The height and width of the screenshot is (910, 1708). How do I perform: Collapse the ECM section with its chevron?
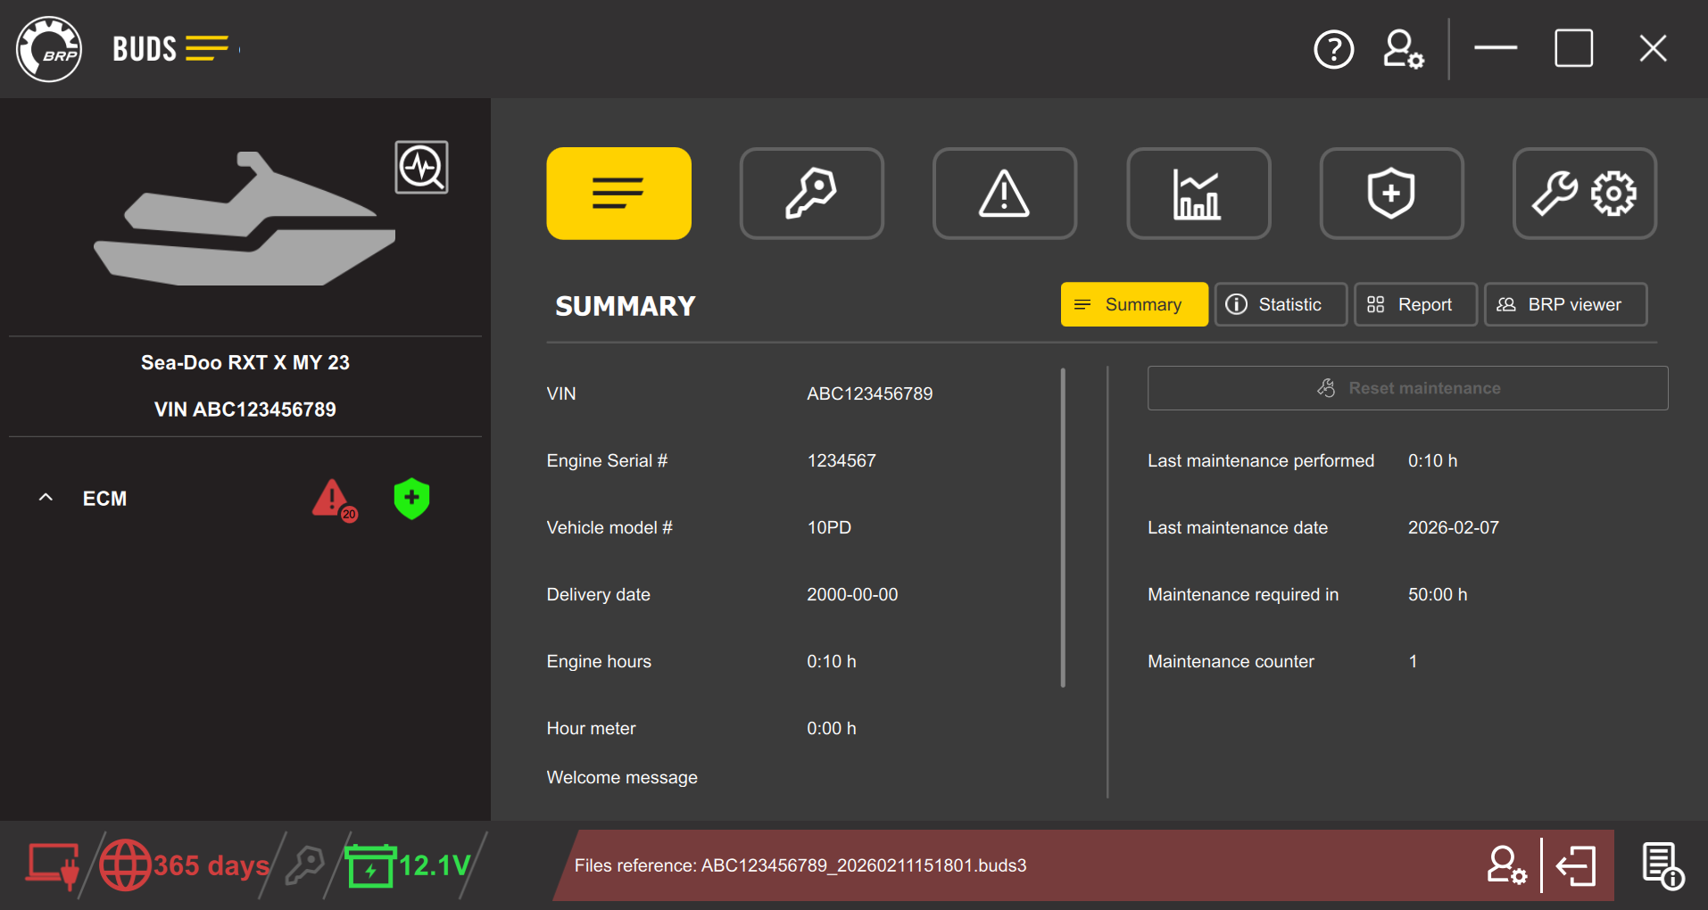(46, 498)
